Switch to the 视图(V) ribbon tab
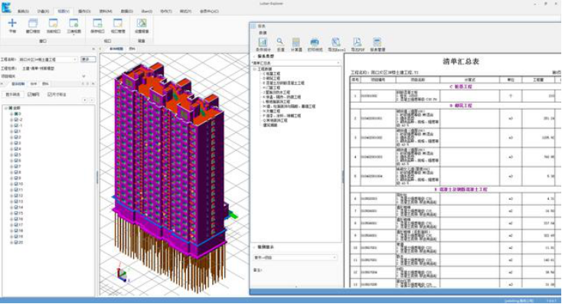The image size is (562, 304). 64,11
